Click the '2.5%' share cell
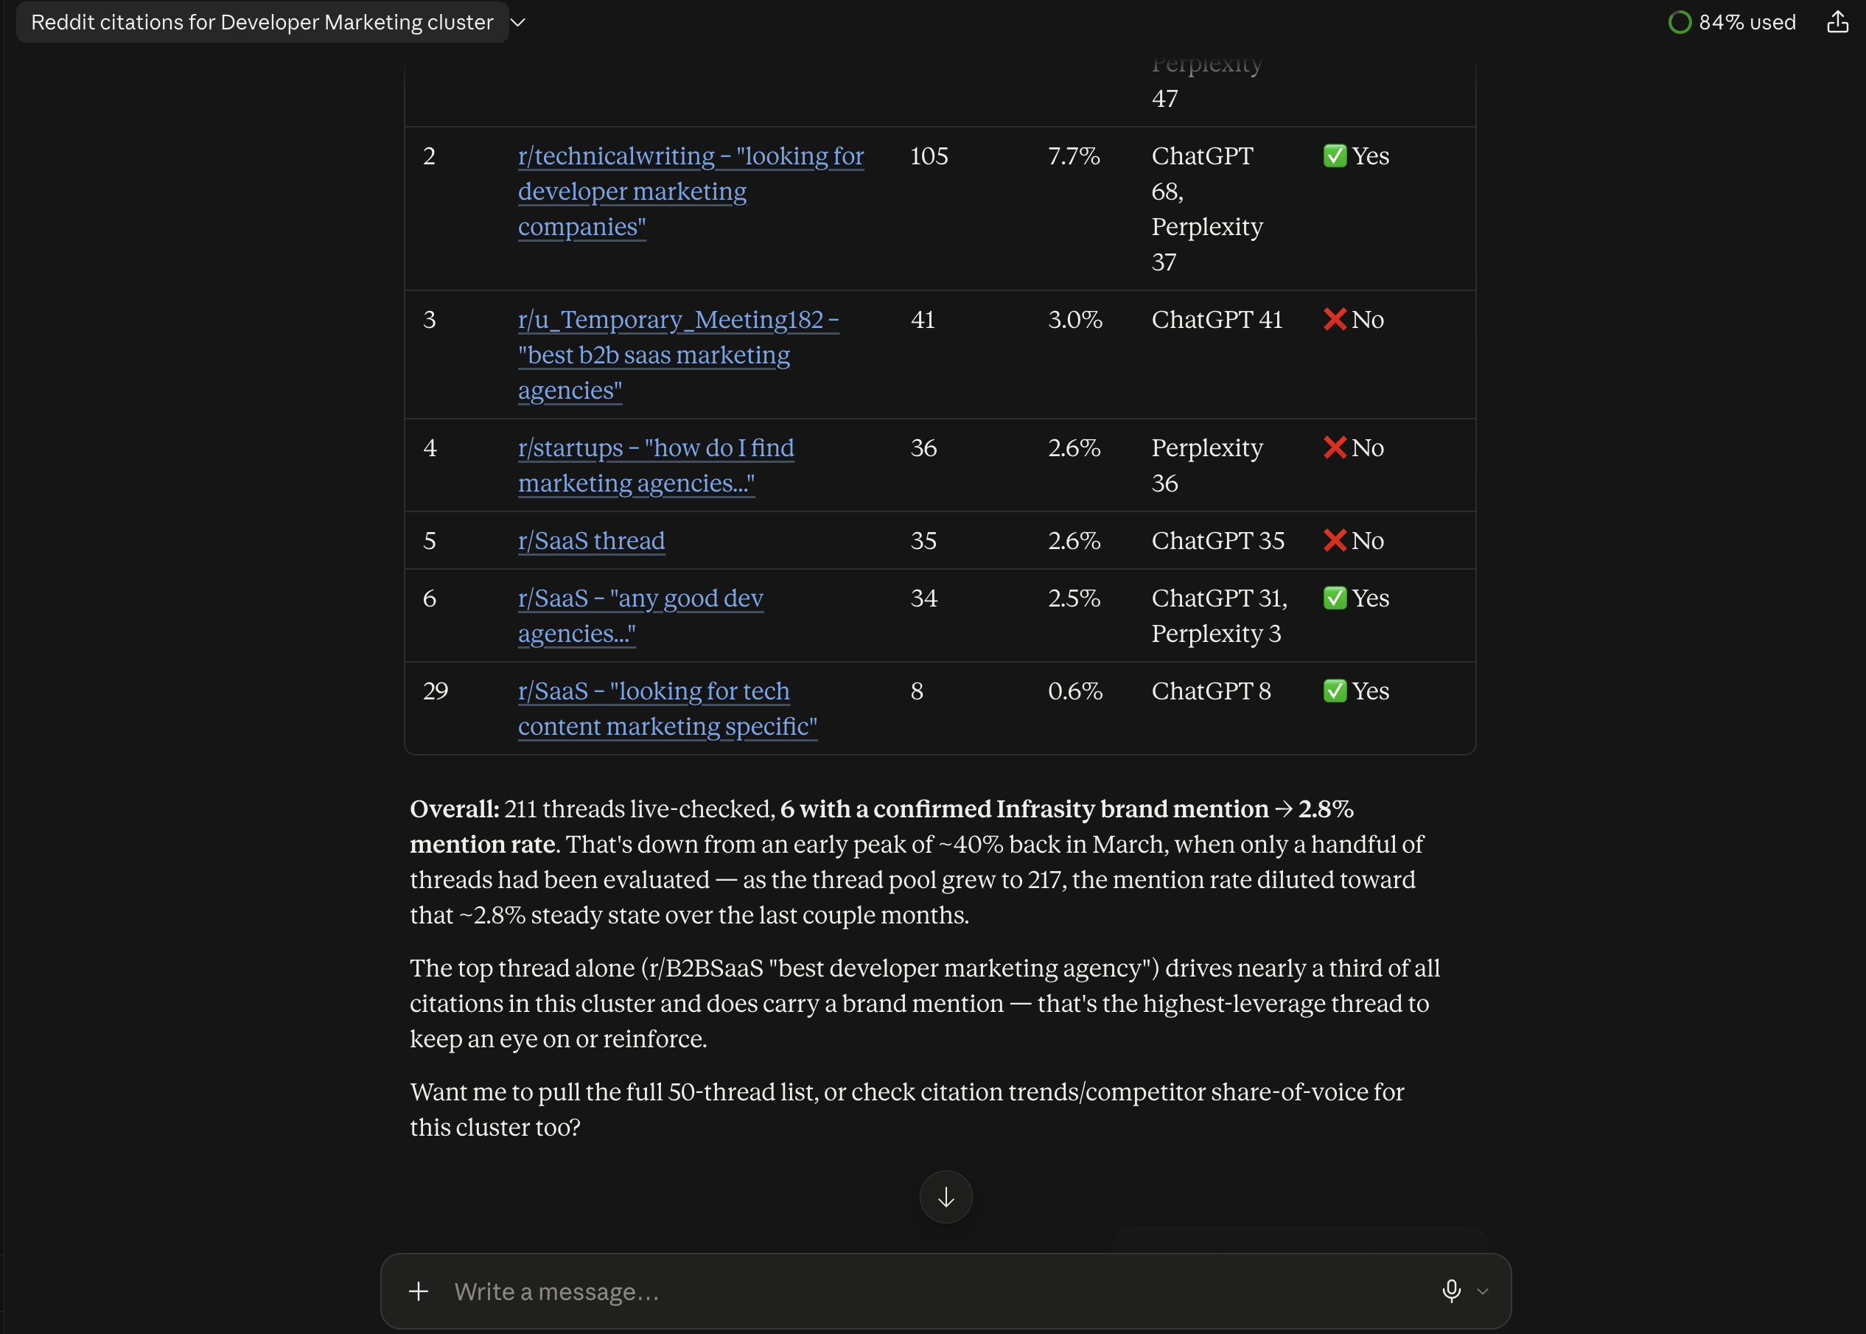 click(x=1074, y=598)
